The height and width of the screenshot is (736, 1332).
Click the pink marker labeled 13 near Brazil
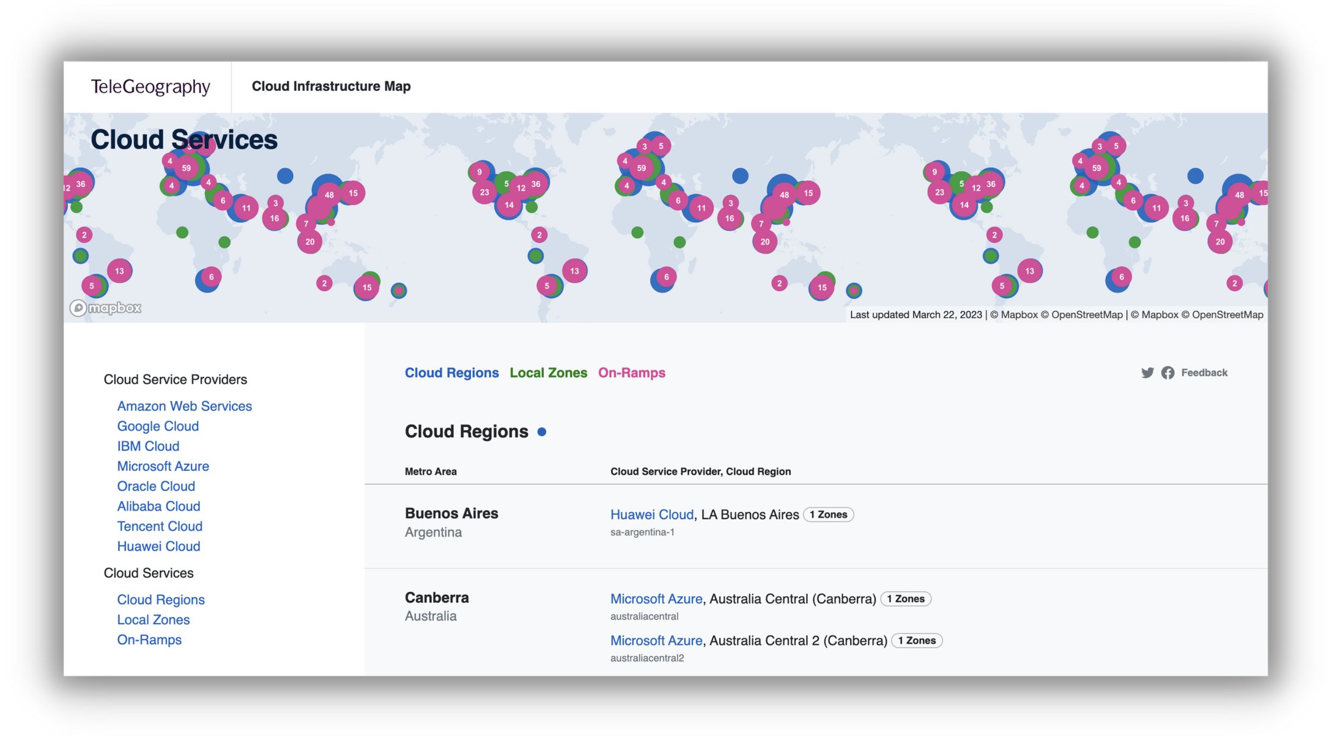click(119, 271)
